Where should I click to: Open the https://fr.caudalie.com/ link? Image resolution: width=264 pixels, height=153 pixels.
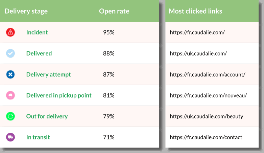coord(197,32)
